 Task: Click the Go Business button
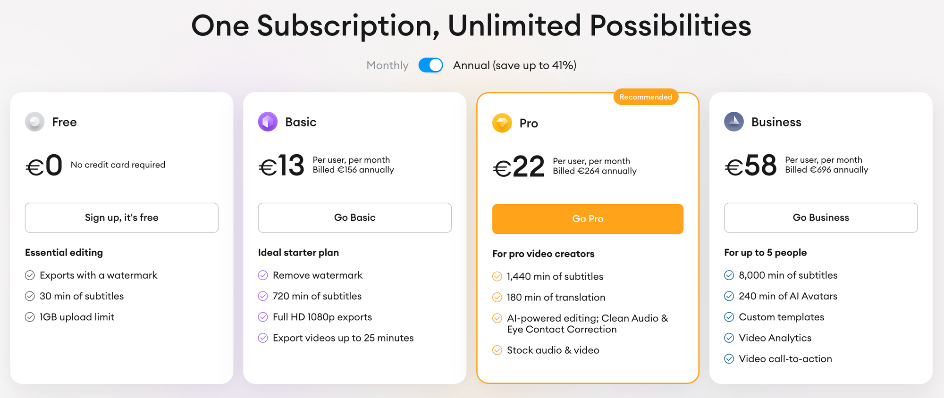coord(821,218)
